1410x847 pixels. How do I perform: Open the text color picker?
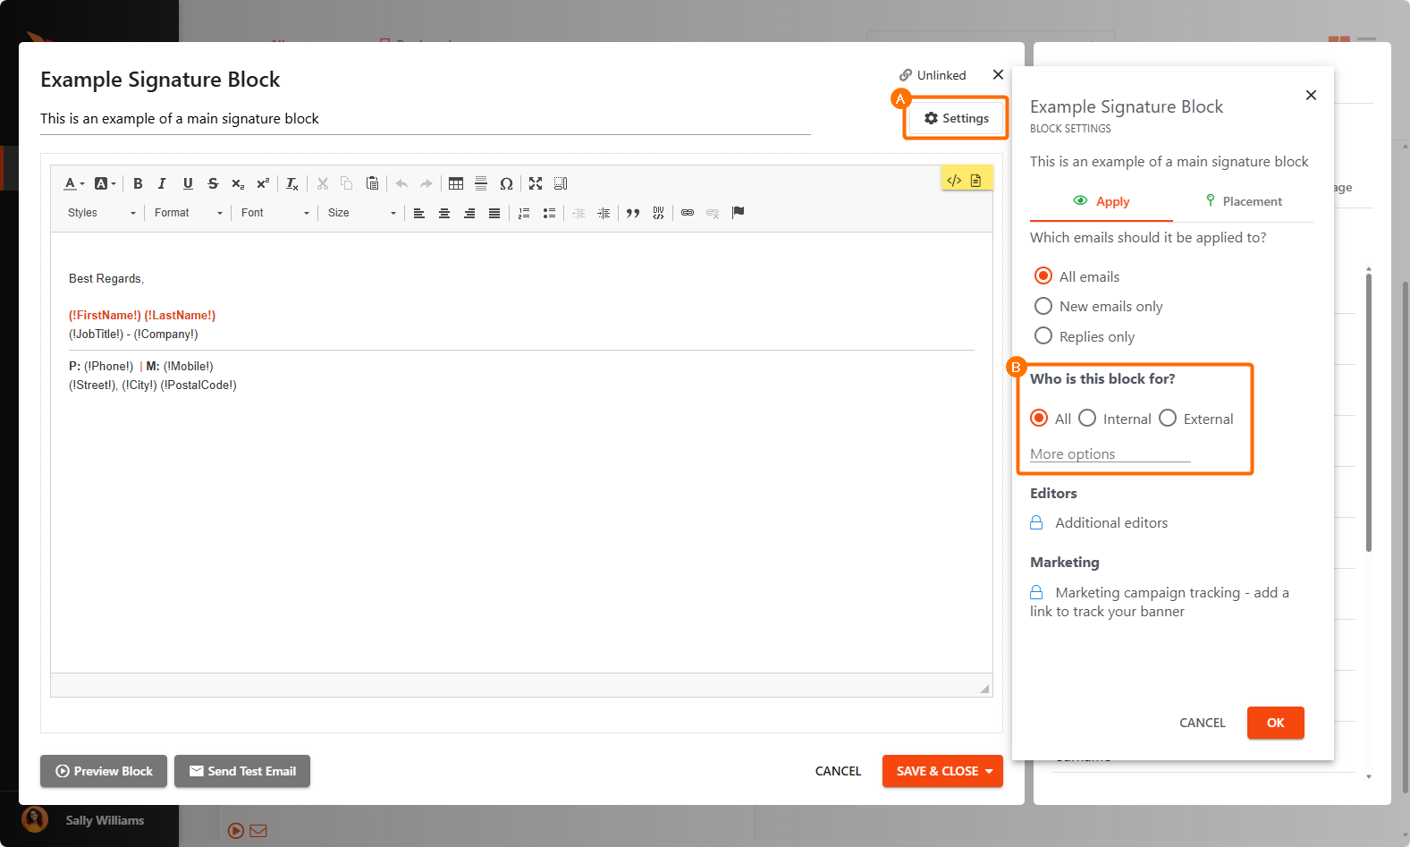tap(74, 183)
